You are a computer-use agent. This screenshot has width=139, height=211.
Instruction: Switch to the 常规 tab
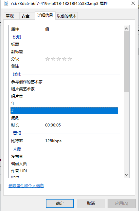point(10,16)
